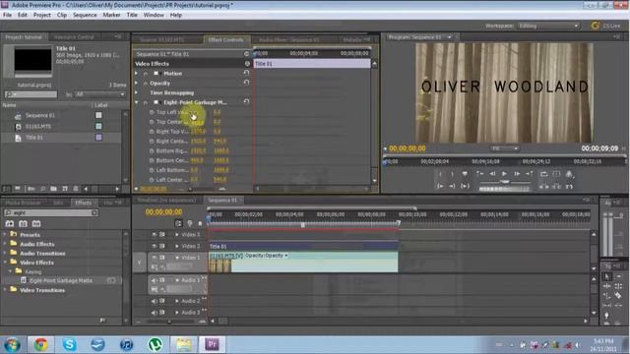Screen dimensions: 630x354
Task: Go to next edit point button
Action: pyautogui.click(x=530, y=174)
